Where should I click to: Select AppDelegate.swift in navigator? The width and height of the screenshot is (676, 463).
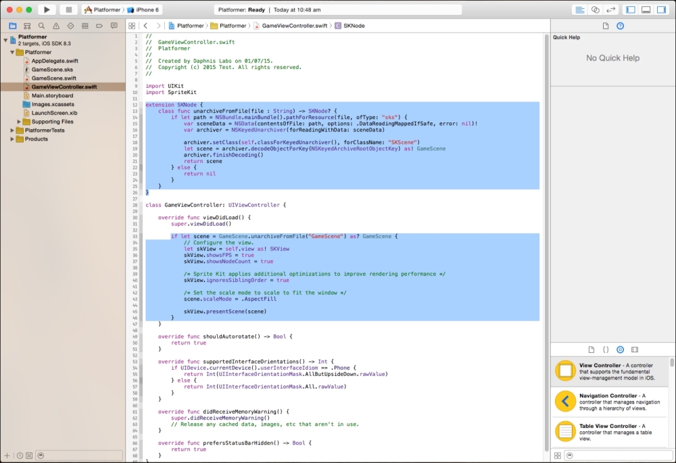point(55,61)
